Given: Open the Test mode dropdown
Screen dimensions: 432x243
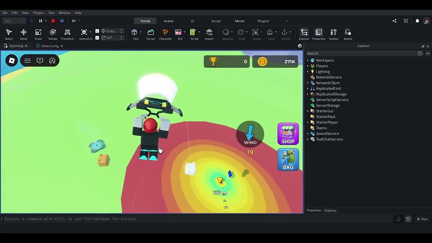Looking at the screenshot, I should 14,21.
